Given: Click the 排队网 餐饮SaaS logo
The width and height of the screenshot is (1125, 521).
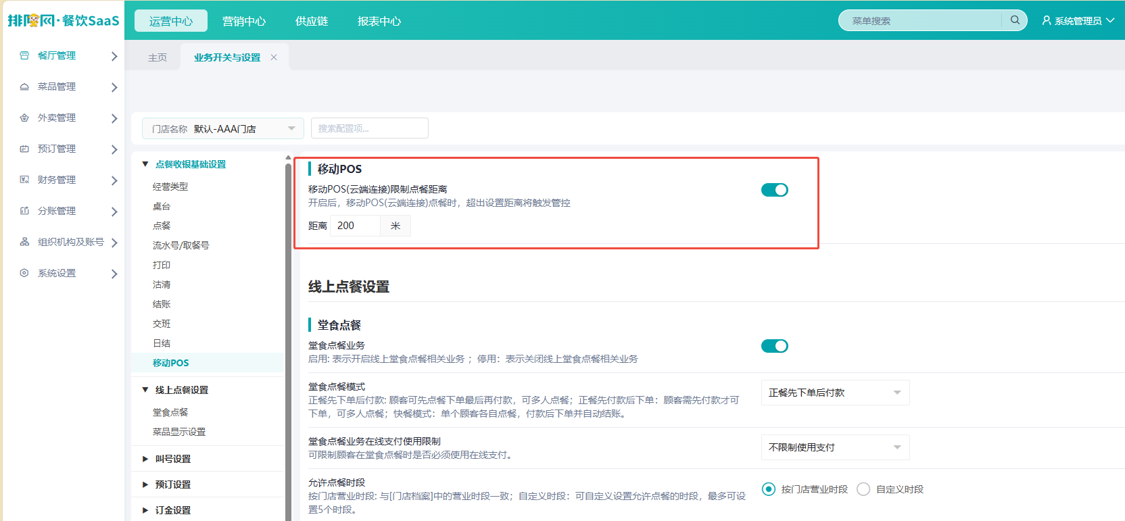Looking at the screenshot, I should pyautogui.click(x=64, y=20).
